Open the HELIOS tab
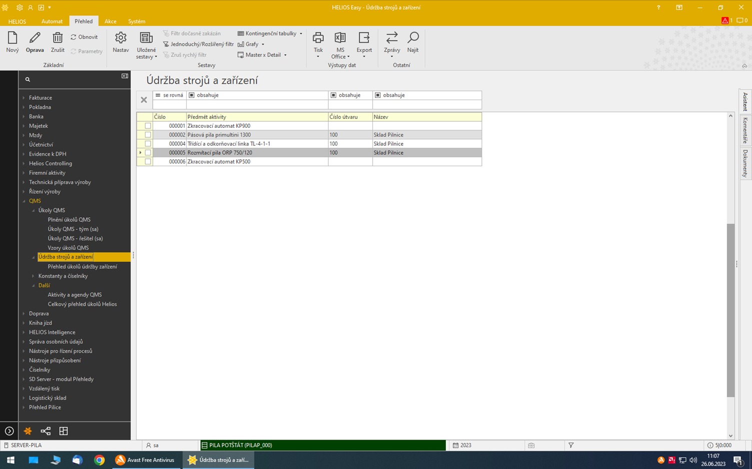The height and width of the screenshot is (469, 752). pyautogui.click(x=17, y=21)
